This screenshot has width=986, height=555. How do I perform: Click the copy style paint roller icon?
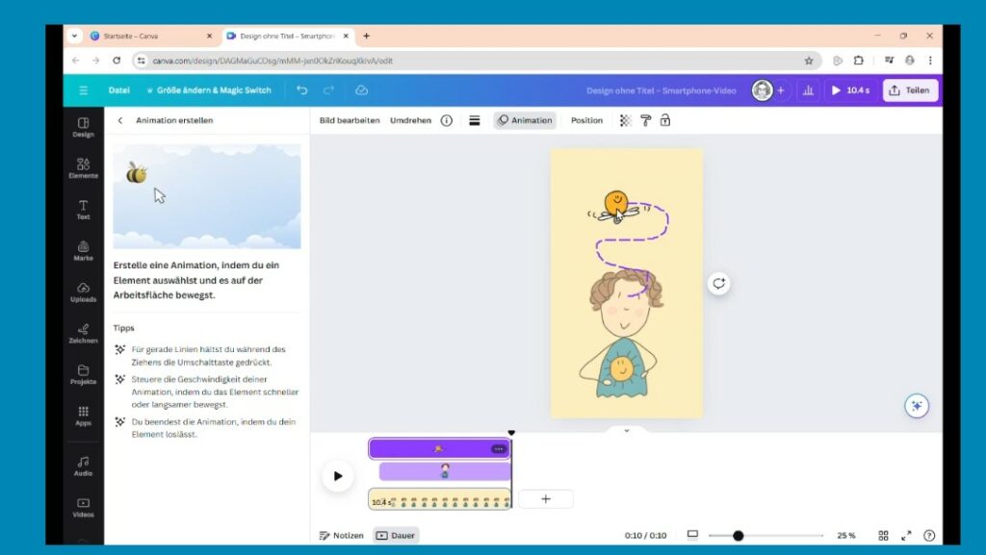point(645,120)
